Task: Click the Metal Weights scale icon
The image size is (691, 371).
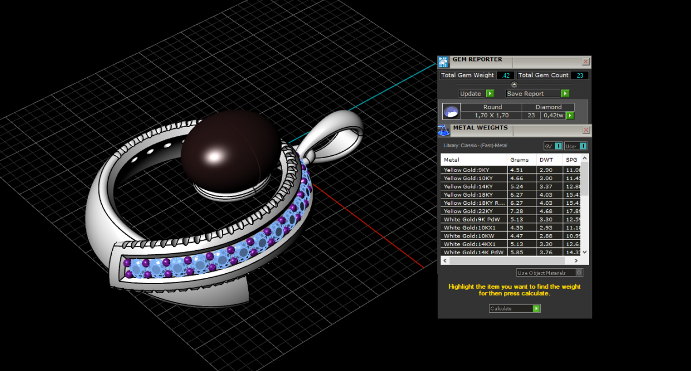Action: (443, 129)
